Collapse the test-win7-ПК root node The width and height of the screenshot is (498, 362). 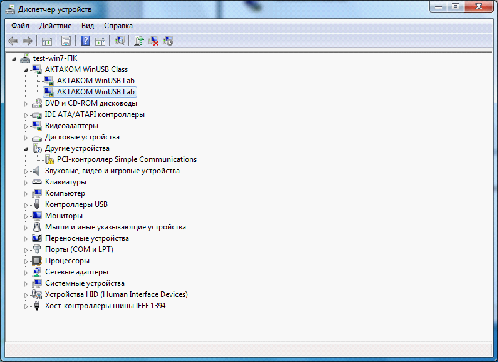(14, 59)
